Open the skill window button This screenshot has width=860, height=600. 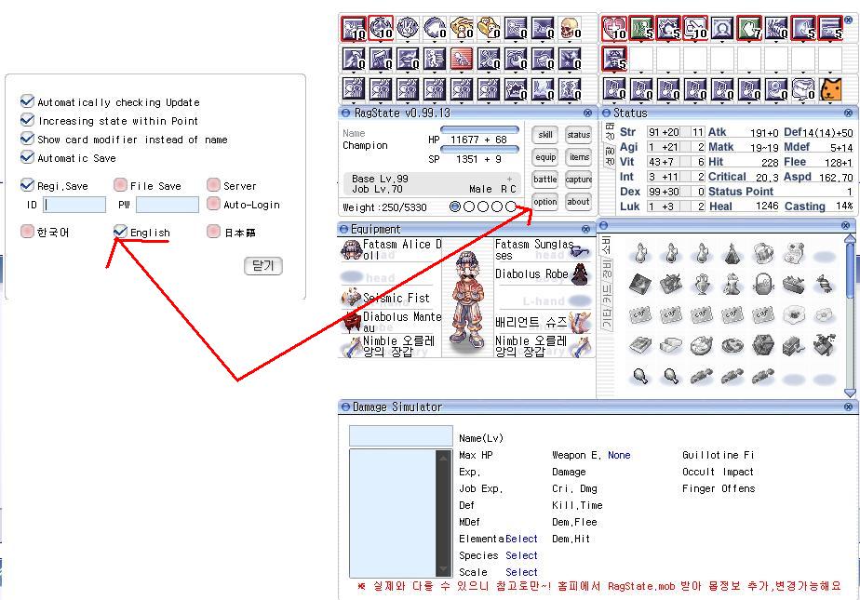(545, 134)
